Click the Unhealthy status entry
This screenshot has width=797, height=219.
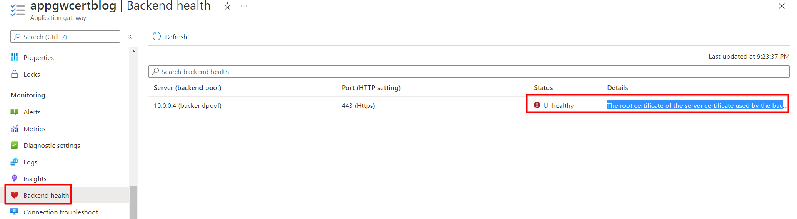tap(558, 105)
